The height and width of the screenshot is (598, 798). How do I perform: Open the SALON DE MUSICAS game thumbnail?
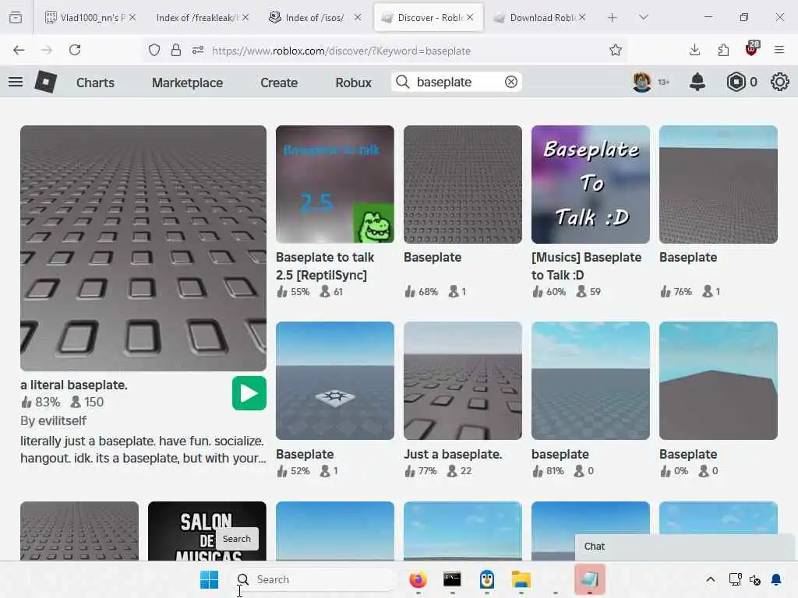pyautogui.click(x=207, y=531)
